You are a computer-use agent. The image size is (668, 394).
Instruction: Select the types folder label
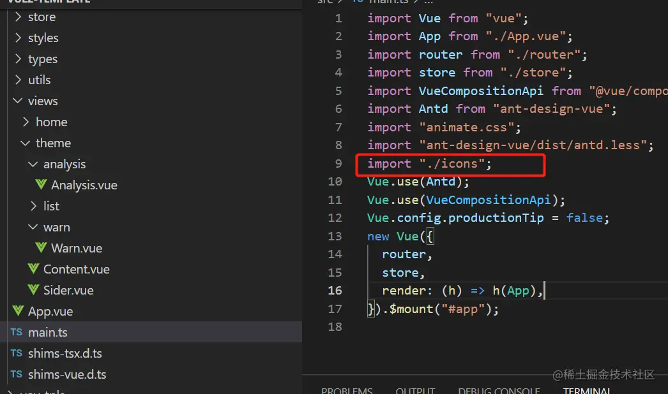(x=43, y=59)
